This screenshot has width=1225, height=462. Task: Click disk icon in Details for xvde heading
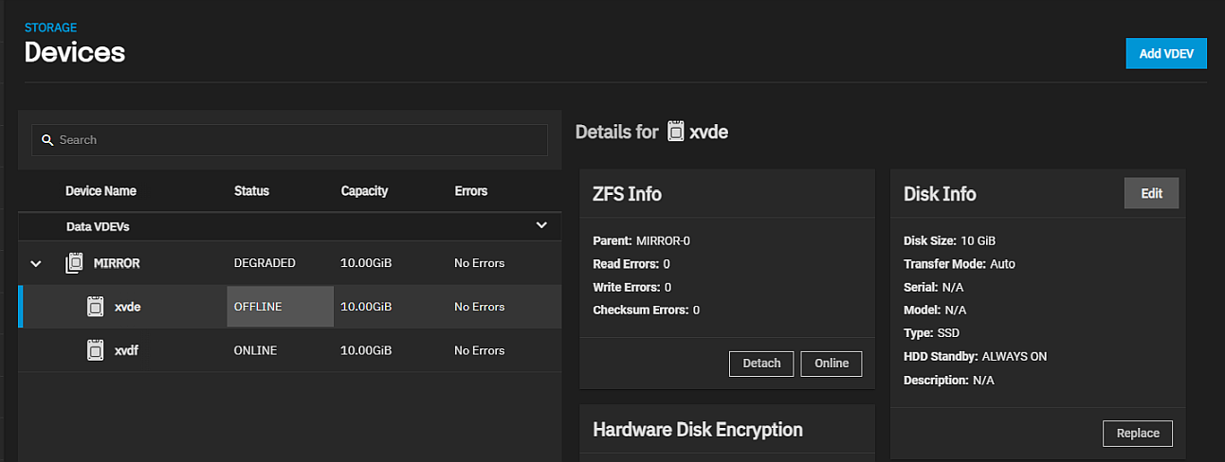[675, 132]
